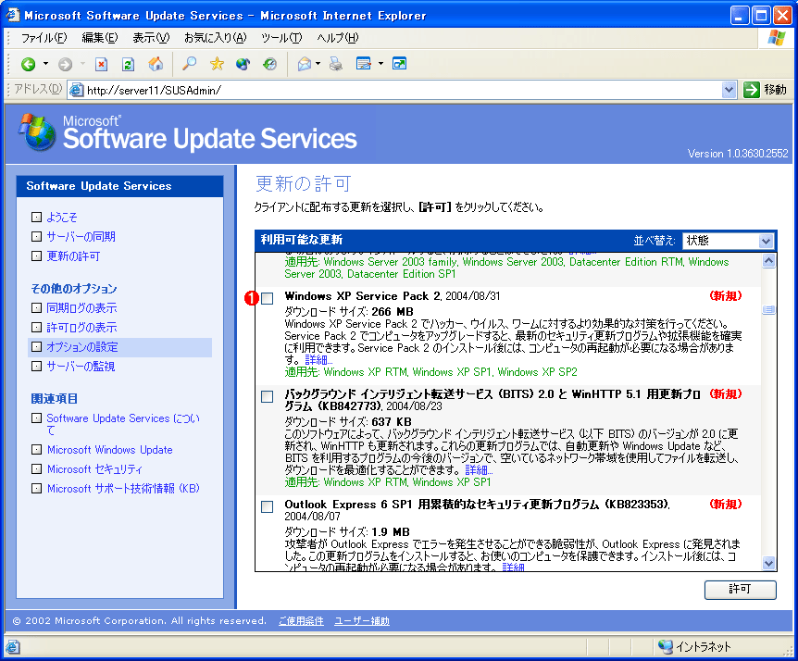
Task: Click the Mail envelope icon
Action: pyautogui.click(x=305, y=64)
